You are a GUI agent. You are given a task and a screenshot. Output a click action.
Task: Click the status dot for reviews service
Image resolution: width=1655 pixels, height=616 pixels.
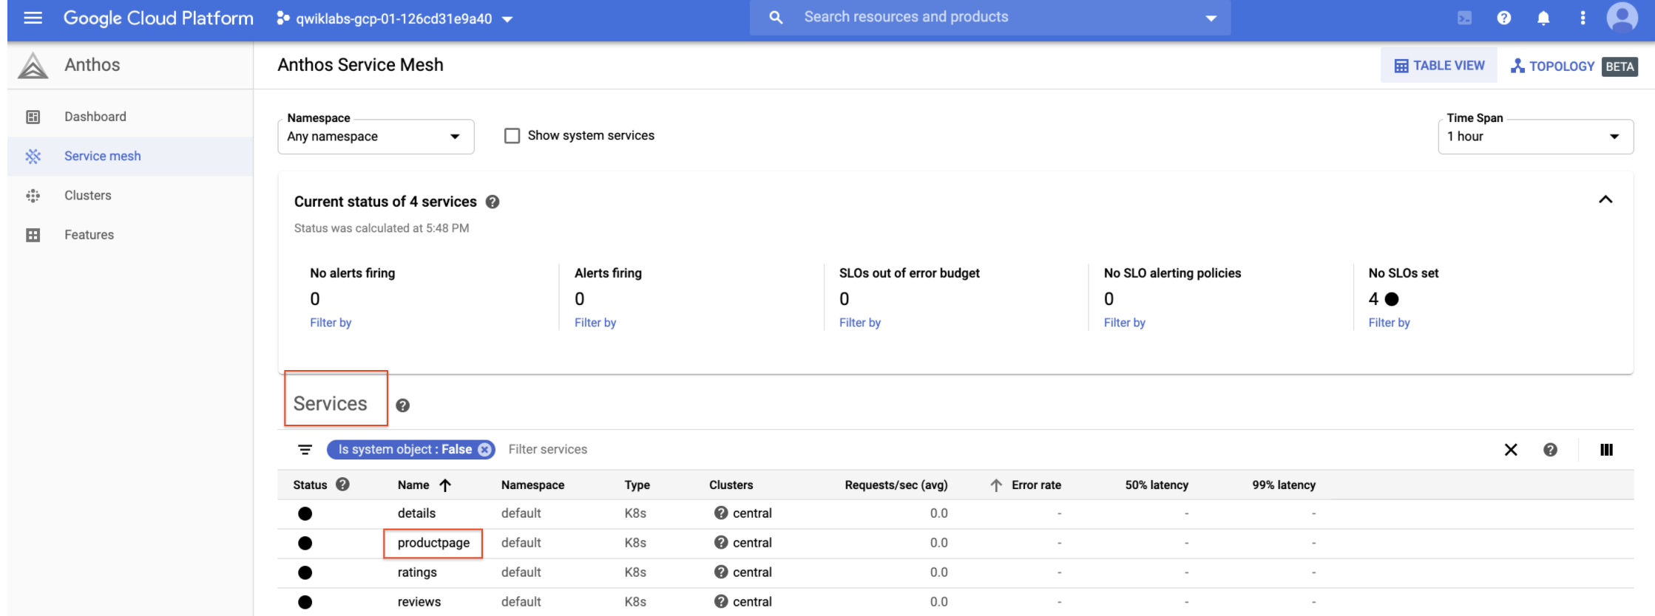click(x=305, y=602)
